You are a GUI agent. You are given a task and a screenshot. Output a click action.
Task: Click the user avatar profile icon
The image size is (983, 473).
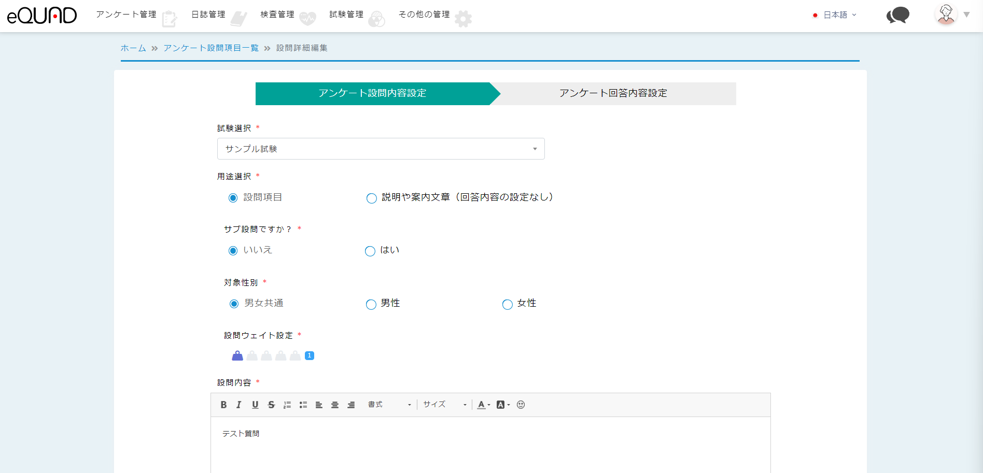pos(946,15)
